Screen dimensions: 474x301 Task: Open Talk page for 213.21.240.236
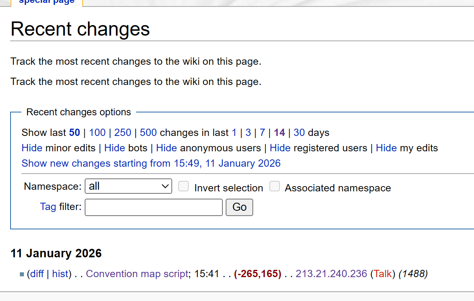pyautogui.click(x=382, y=274)
